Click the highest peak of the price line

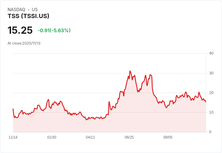(130, 71)
